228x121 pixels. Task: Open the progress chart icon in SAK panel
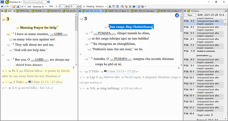[x=177, y=15]
